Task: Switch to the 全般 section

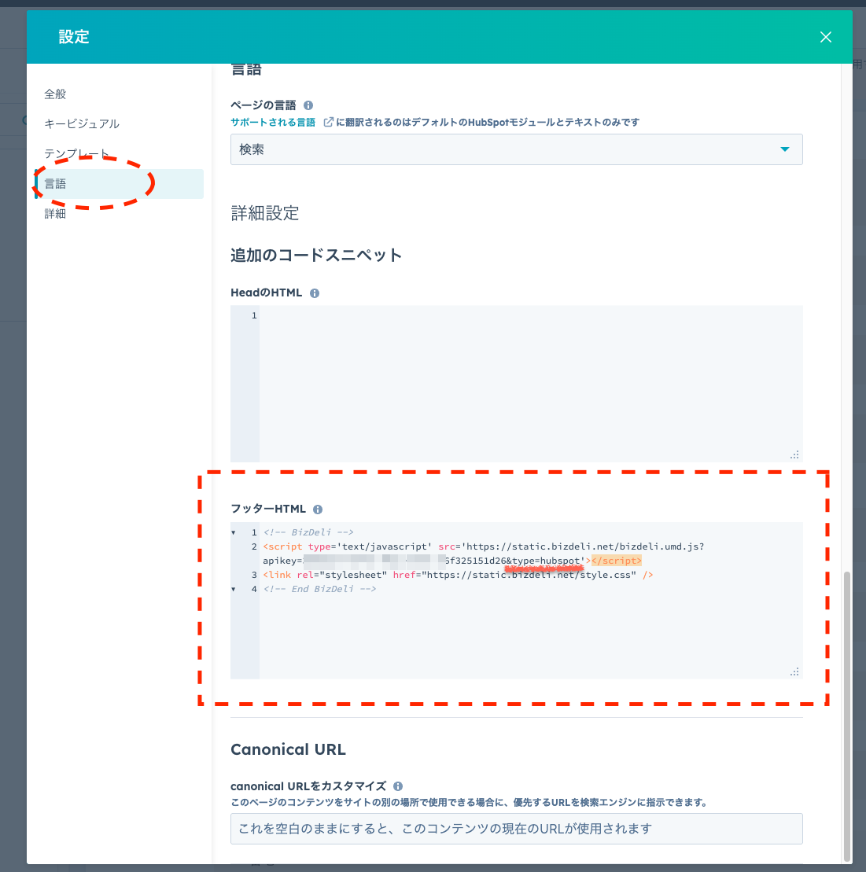Action: (x=55, y=94)
